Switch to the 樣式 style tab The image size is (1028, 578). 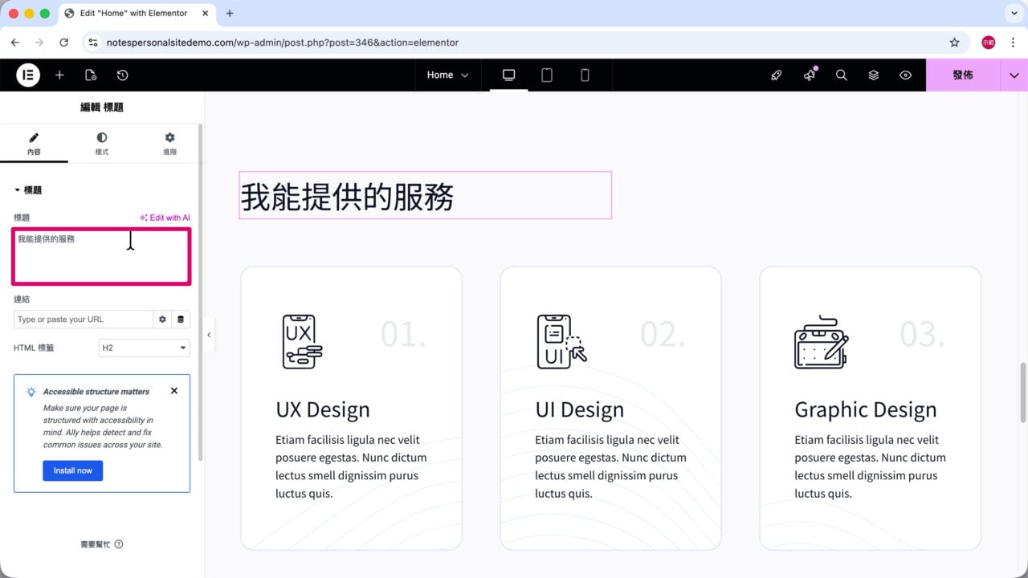(102, 144)
